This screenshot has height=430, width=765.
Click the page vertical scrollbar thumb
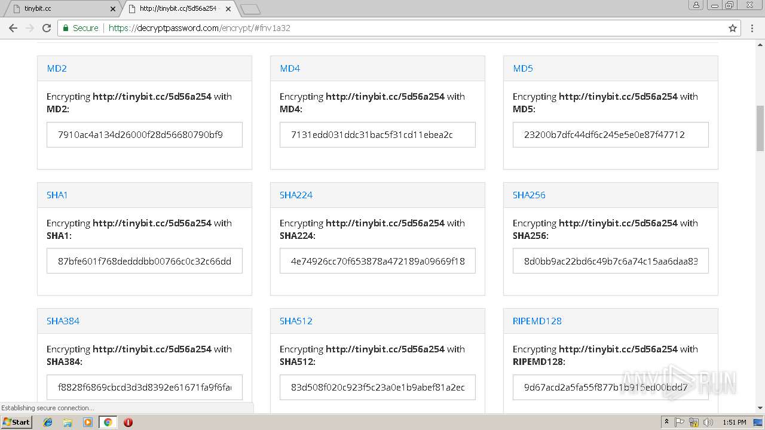coord(760,128)
